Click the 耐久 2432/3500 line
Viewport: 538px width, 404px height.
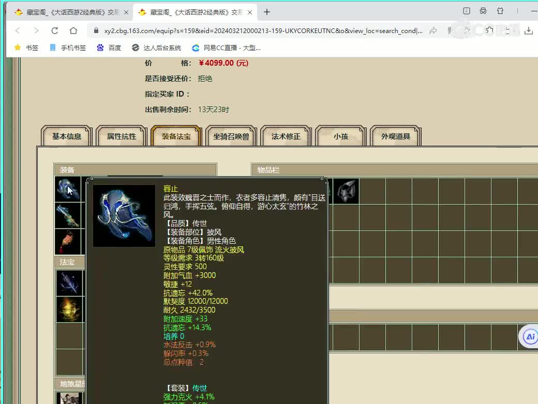coord(189,310)
